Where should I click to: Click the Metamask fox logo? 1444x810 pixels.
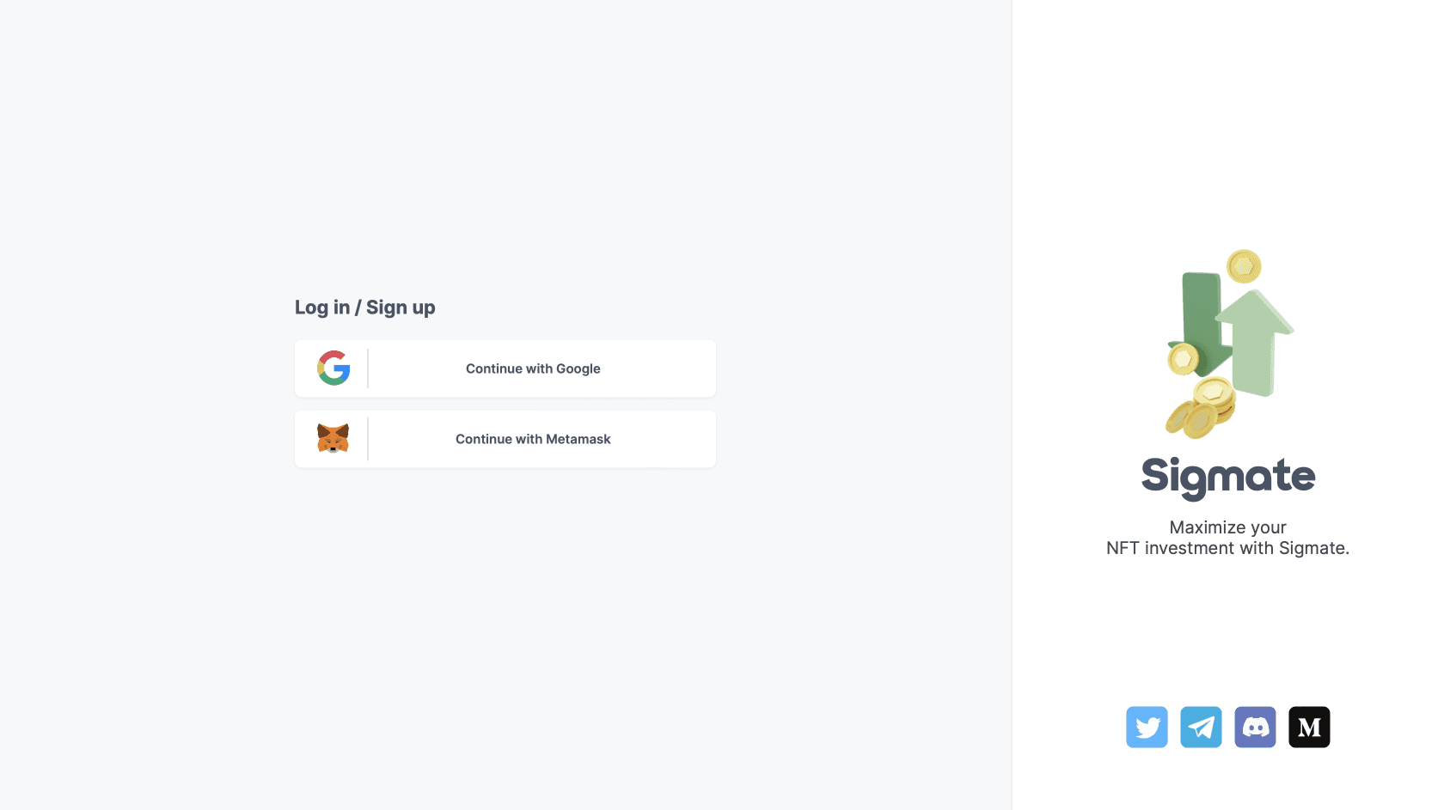[x=333, y=439]
